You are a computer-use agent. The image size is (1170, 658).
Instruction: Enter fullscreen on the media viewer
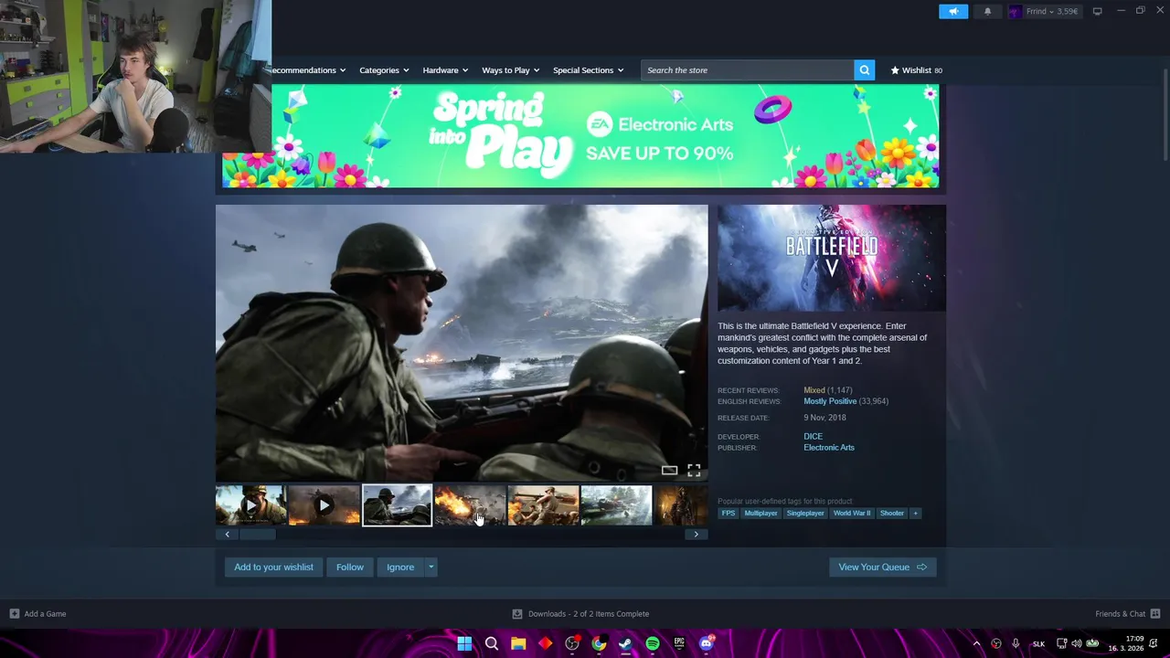(694, 470)
